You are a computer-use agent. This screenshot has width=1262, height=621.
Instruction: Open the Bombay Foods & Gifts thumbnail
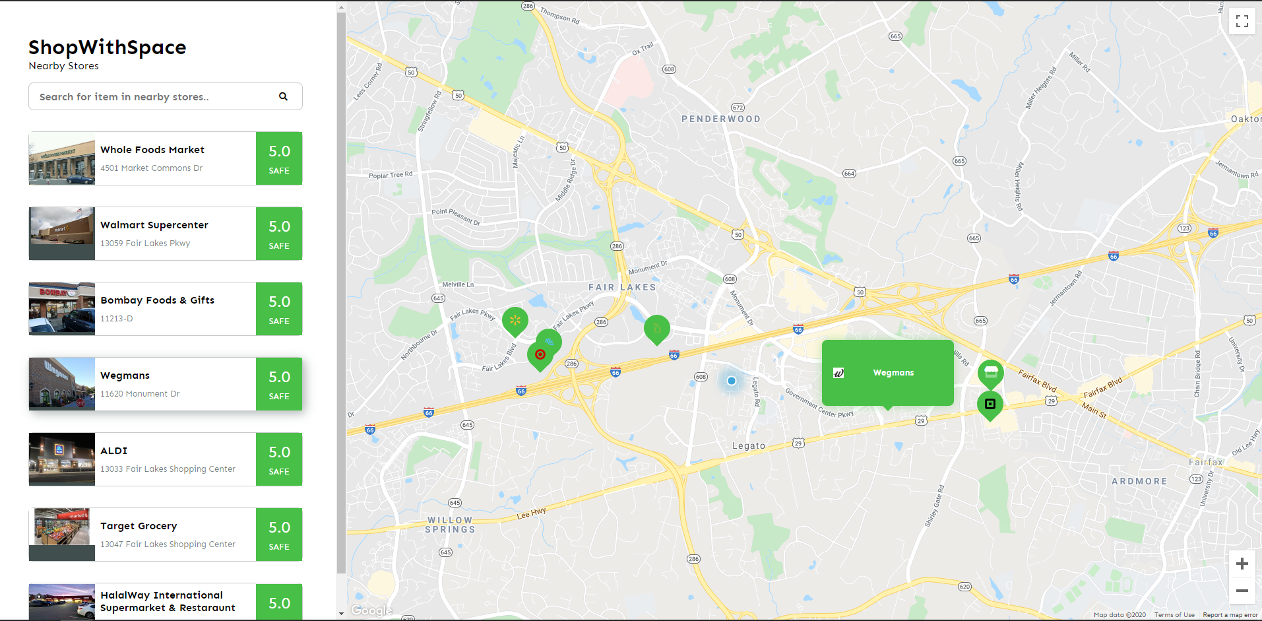click(x=62, y=309)
